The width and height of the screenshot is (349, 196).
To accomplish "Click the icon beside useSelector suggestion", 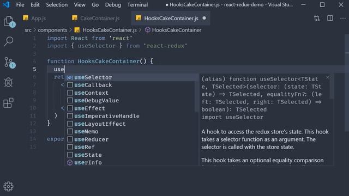I will [70, 77].
